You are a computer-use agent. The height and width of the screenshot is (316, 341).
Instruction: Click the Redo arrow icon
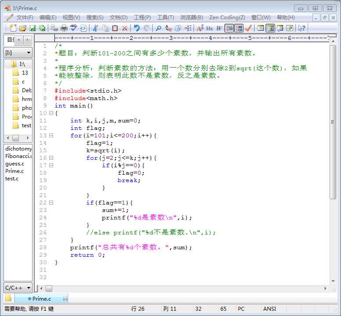click(x=147, y=28)
